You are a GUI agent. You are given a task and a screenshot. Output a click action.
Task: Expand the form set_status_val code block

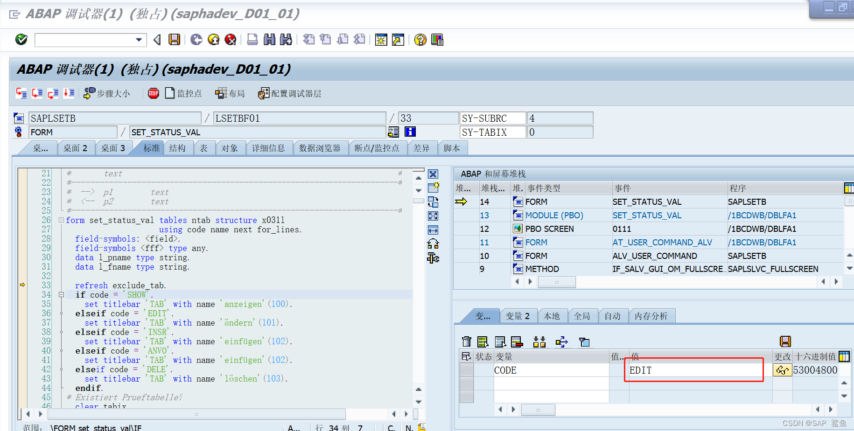(x=61, y=220)
